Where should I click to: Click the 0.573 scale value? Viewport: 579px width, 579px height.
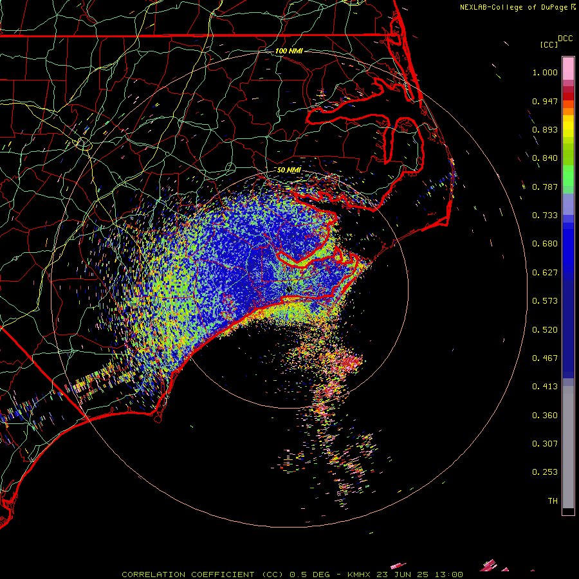click(x=545, y=301)
